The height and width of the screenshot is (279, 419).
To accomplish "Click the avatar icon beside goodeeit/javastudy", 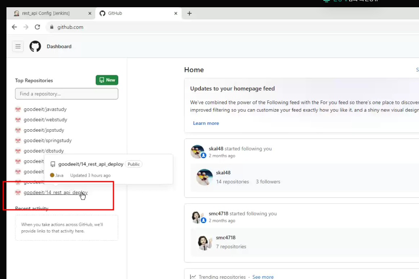I will (x=18, y=109).
